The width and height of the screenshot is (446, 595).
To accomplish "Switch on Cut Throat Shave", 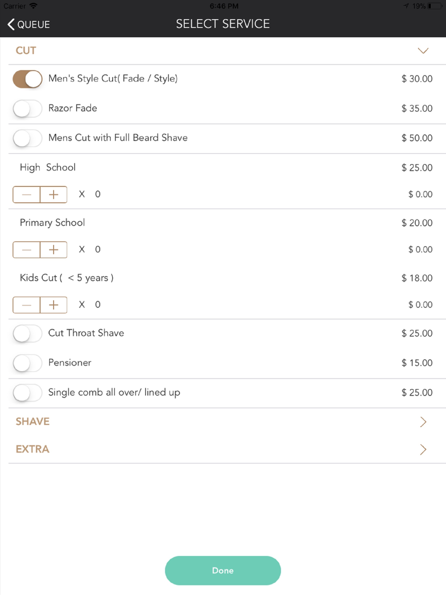I will point(28,334).
